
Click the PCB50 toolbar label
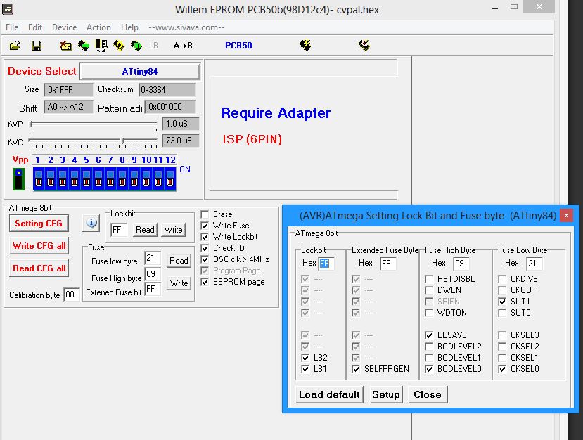[238, 46]
